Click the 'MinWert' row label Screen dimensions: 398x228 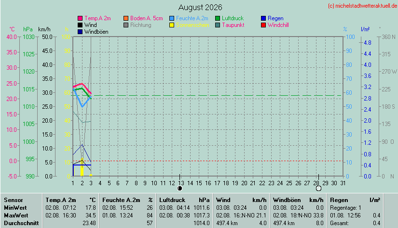click(x=15, y=208)
